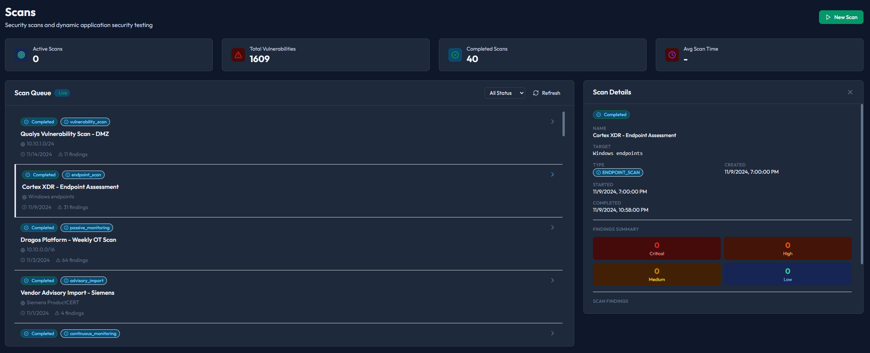Click the Critical findings red tile

click(656, 248)
